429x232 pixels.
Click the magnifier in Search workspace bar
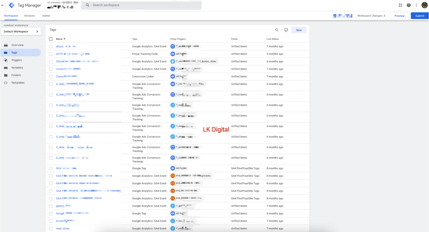tap(87, 5)
